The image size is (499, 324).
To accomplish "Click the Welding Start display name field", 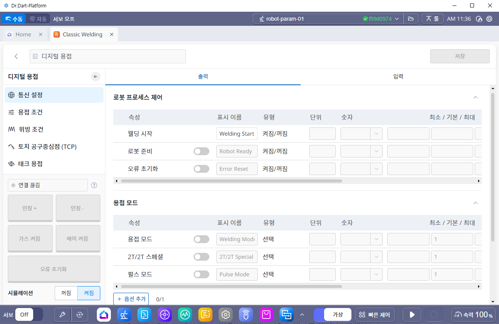I will (237, 134).
